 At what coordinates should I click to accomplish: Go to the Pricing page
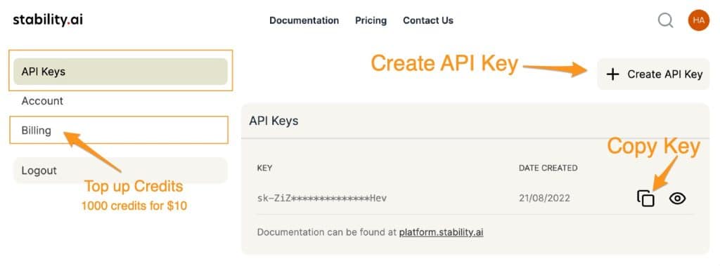371,20
